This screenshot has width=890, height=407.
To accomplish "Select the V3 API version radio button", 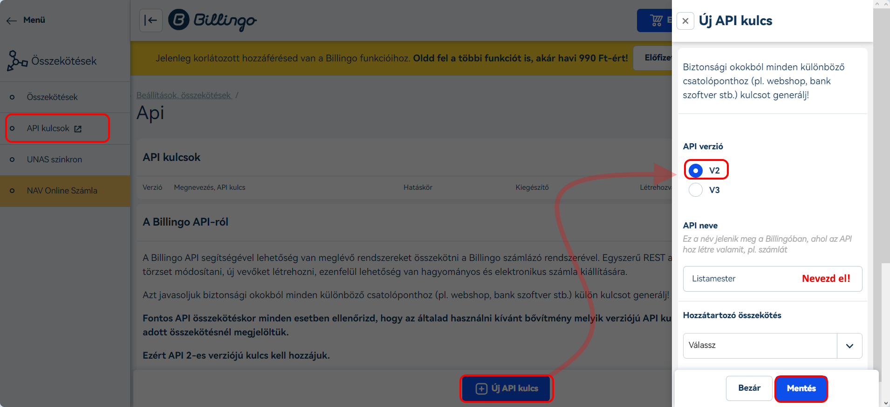I will (x=696, y=190).
